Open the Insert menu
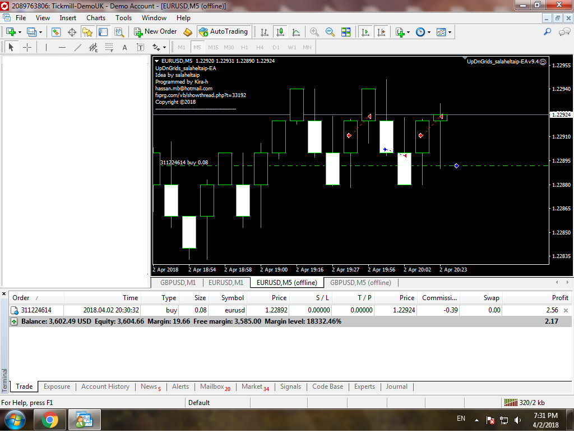The height and width of the screenshot is (437, 574). 68,18
